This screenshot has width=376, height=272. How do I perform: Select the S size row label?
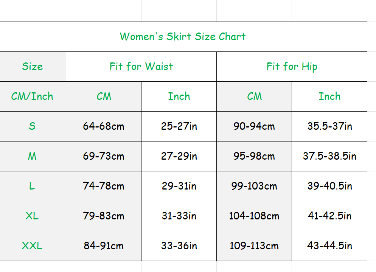pyautogui.click(x=33, y=126)
